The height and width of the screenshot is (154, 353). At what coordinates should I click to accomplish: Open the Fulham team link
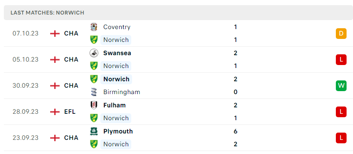point(115,105)
